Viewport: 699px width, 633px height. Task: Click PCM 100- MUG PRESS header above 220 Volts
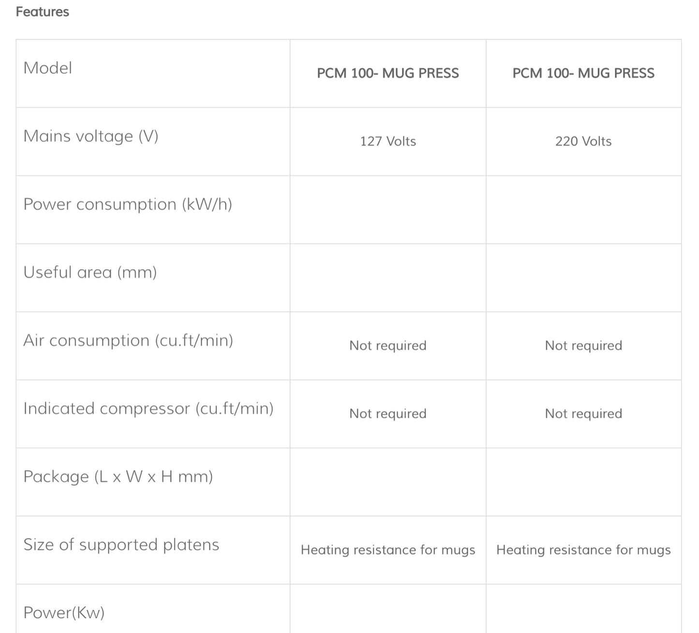[583, 73]
